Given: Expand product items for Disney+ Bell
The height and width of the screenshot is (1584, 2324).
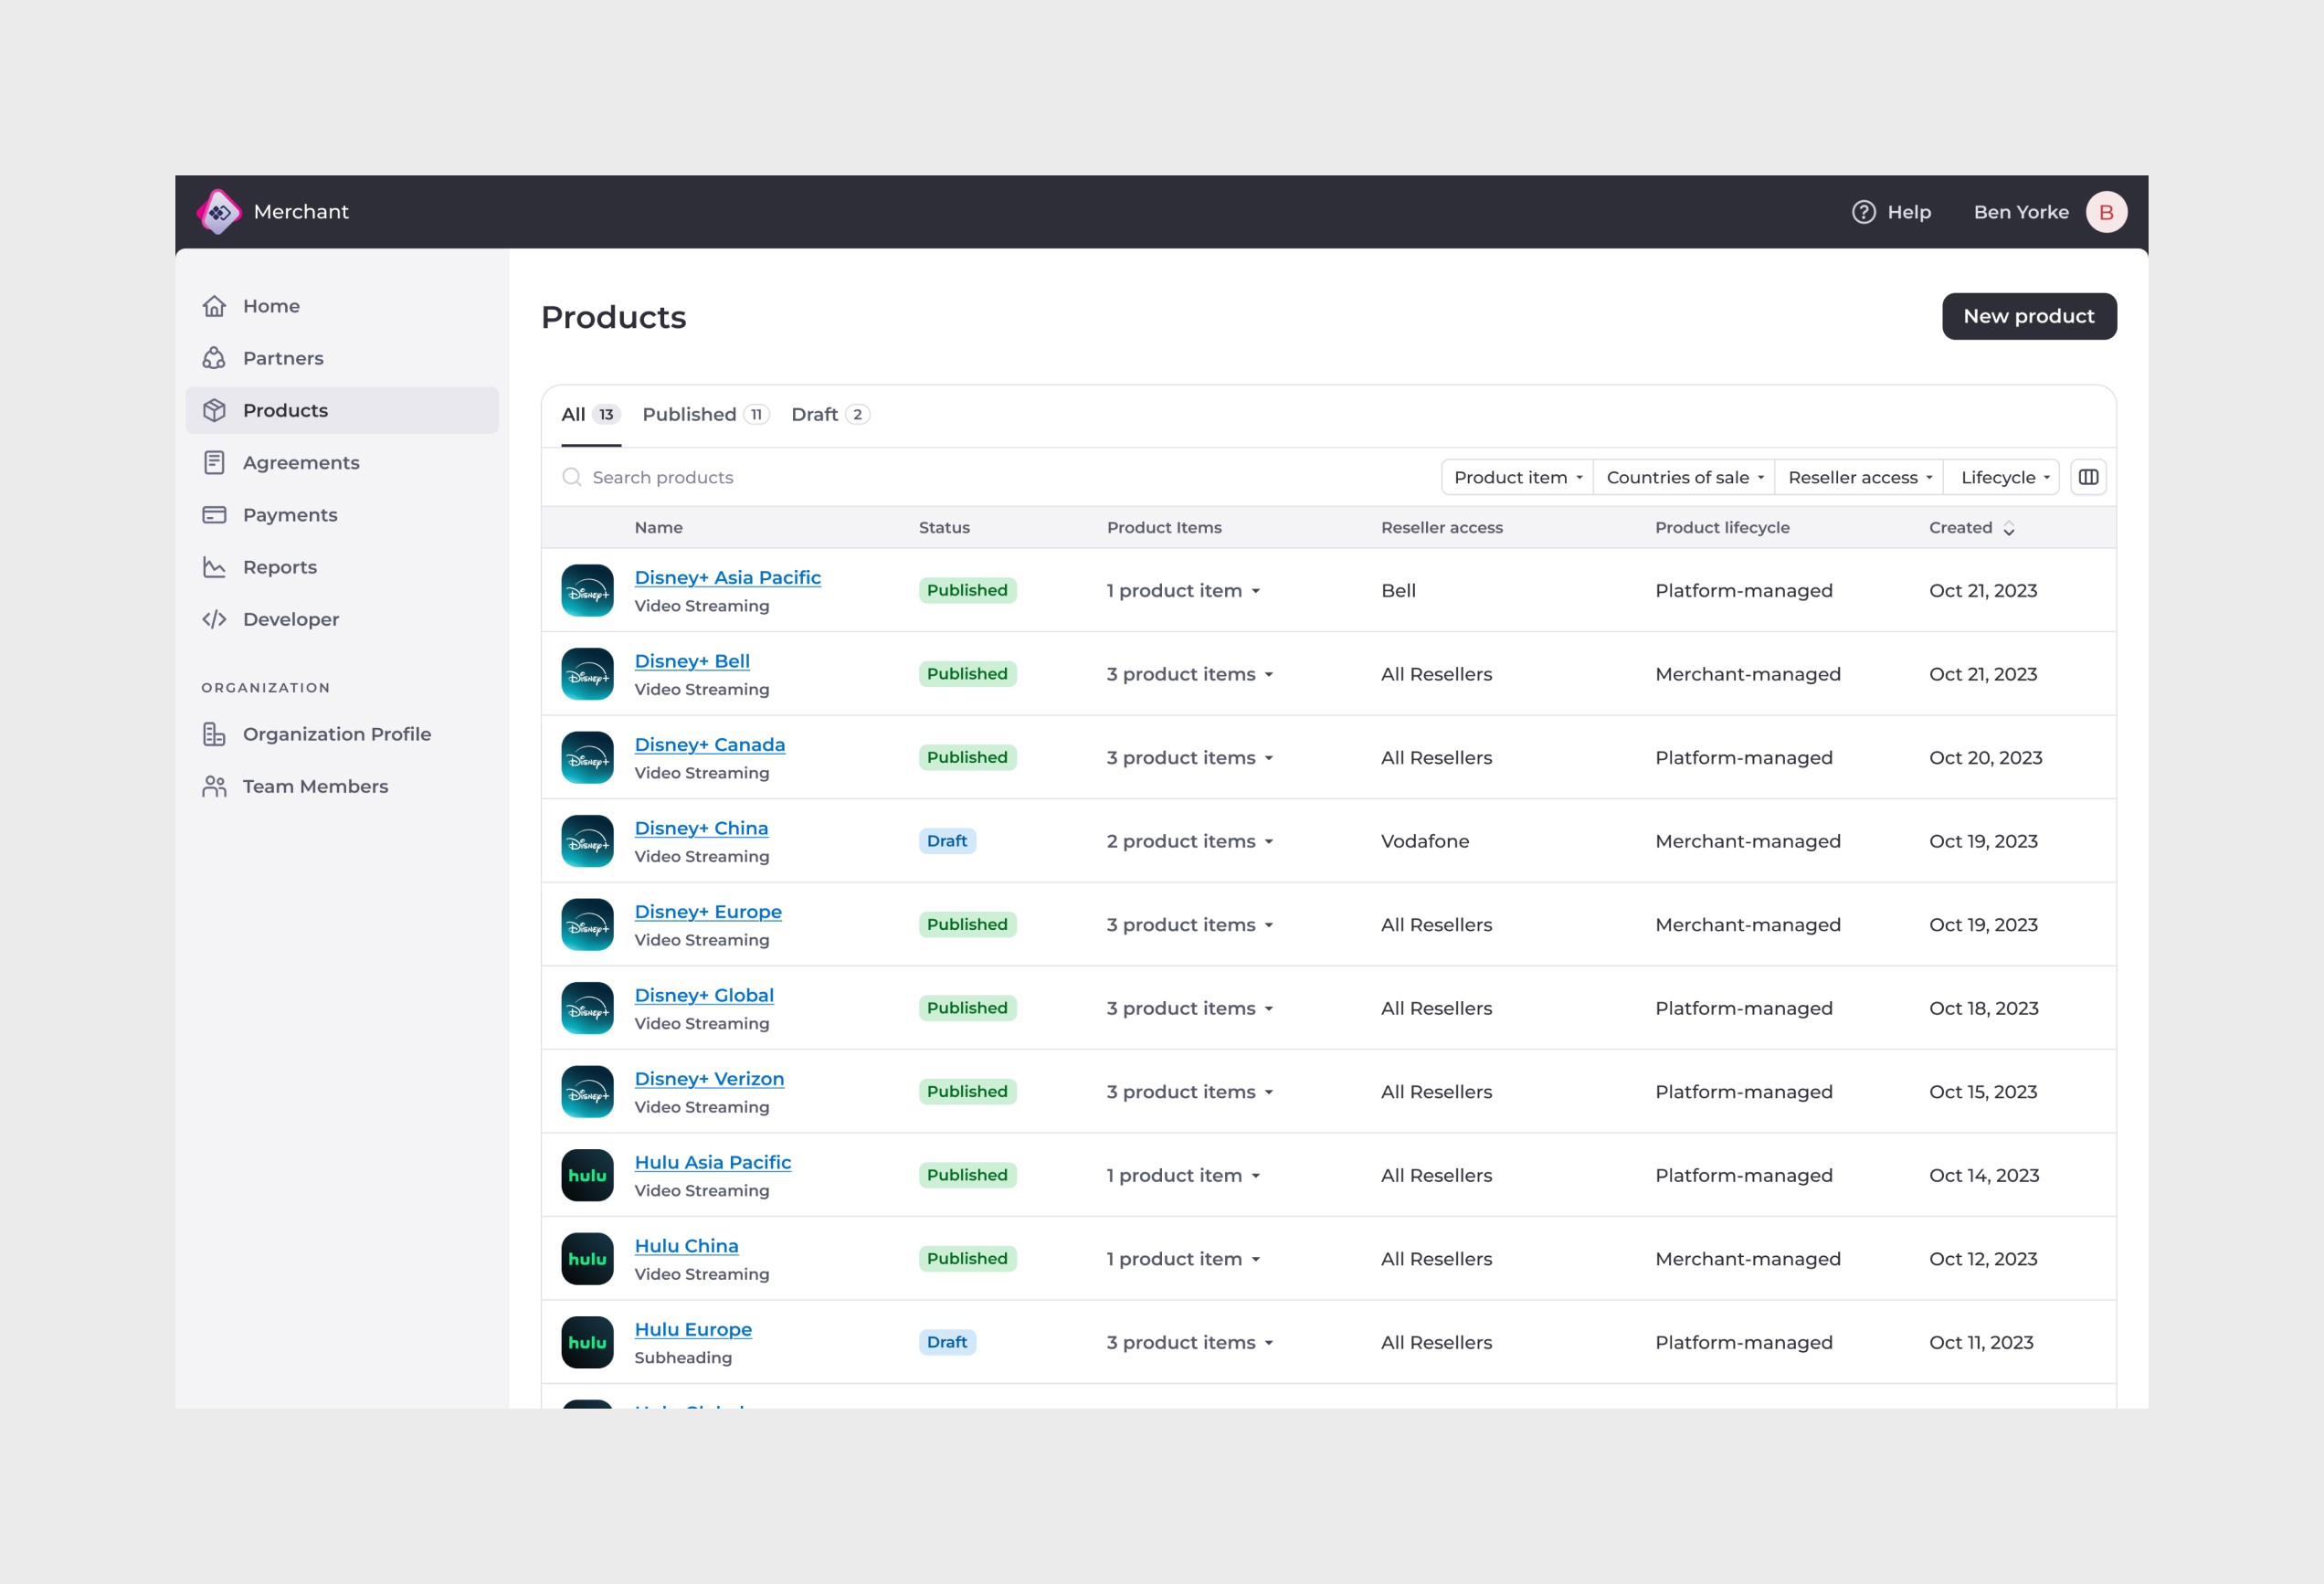Looking at the screenshot, I should coord(1190,674).
